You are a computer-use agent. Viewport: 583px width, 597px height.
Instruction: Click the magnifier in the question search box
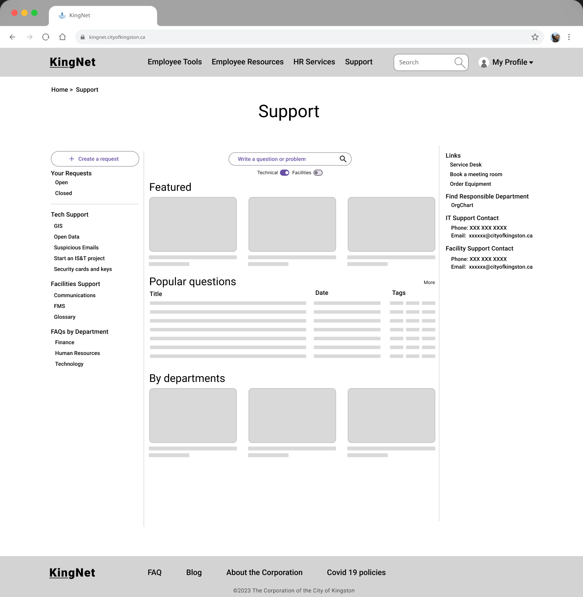pos(342,159)
